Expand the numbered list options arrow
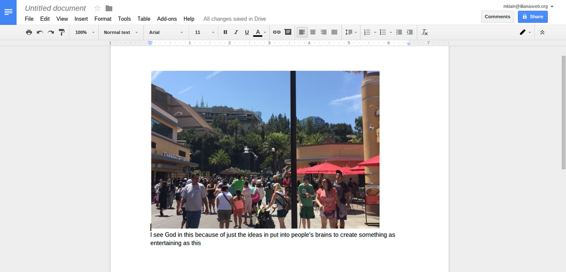The width and height of the screenshot is (566, 272). tap(375, 32)
